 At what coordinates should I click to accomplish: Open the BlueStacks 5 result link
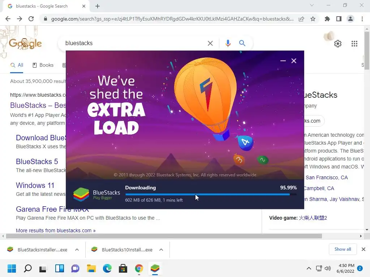[37, 162]
